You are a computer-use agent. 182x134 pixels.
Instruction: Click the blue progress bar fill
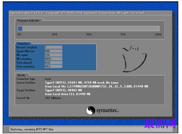20,29
